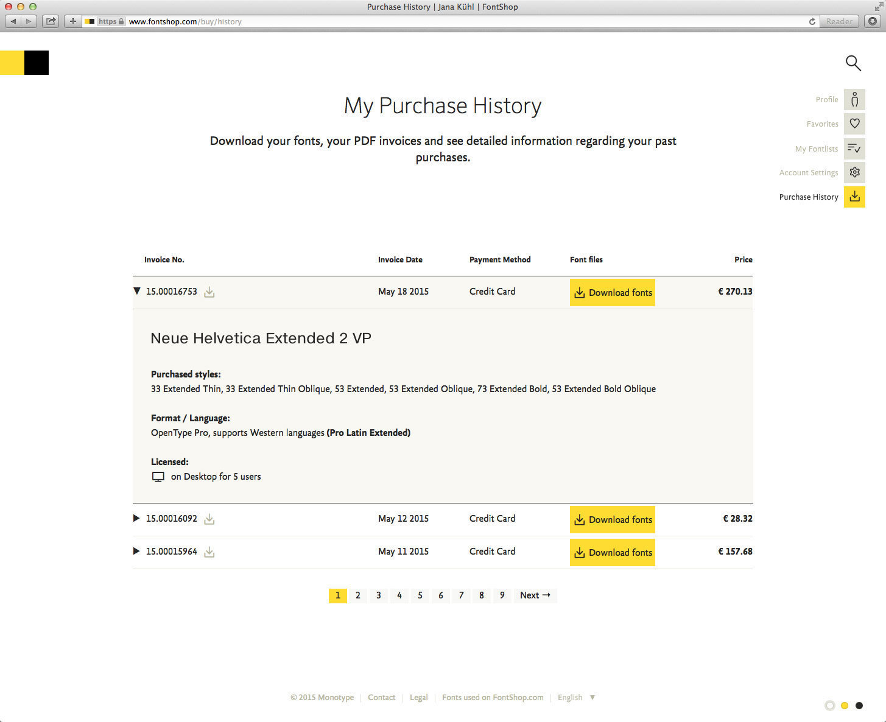
Task: Click the add bookmark plus button
Action: [72, 21]
